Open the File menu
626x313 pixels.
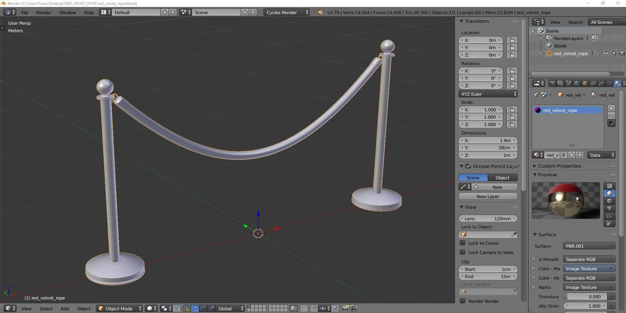click(x=24, y=12)
